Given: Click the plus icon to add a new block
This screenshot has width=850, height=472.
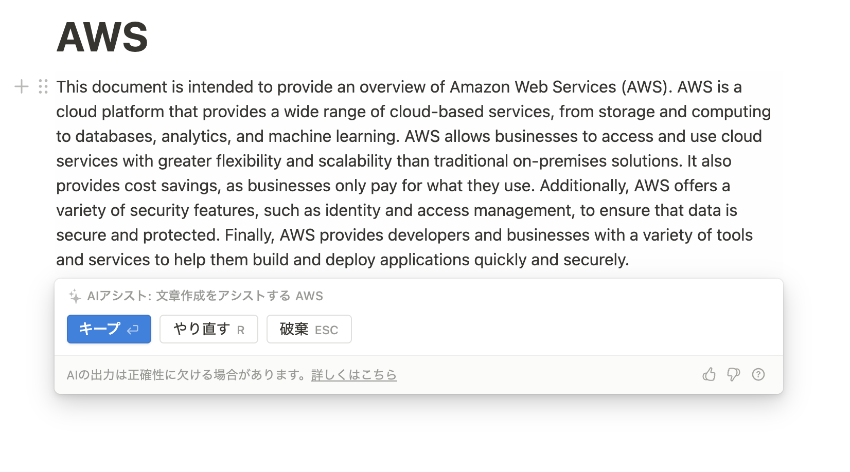Looking at the screenshot, I should (22, 86).
